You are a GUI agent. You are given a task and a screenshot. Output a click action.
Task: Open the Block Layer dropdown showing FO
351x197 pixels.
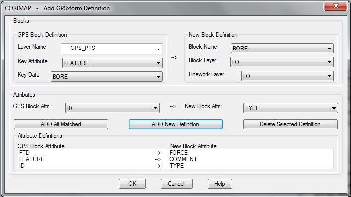click(282, 62)
